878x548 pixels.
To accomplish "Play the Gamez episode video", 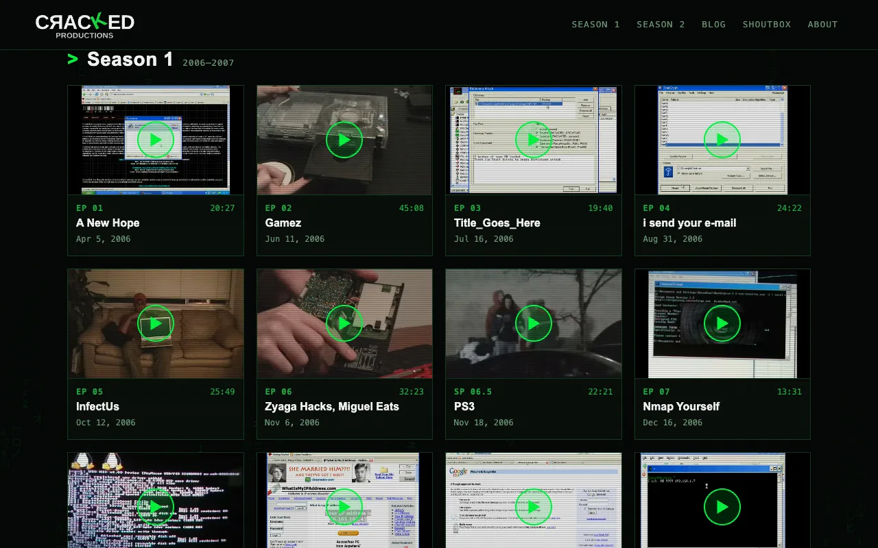I will coord(344,140).
